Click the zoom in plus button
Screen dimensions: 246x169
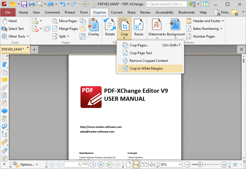click(224, 165)
